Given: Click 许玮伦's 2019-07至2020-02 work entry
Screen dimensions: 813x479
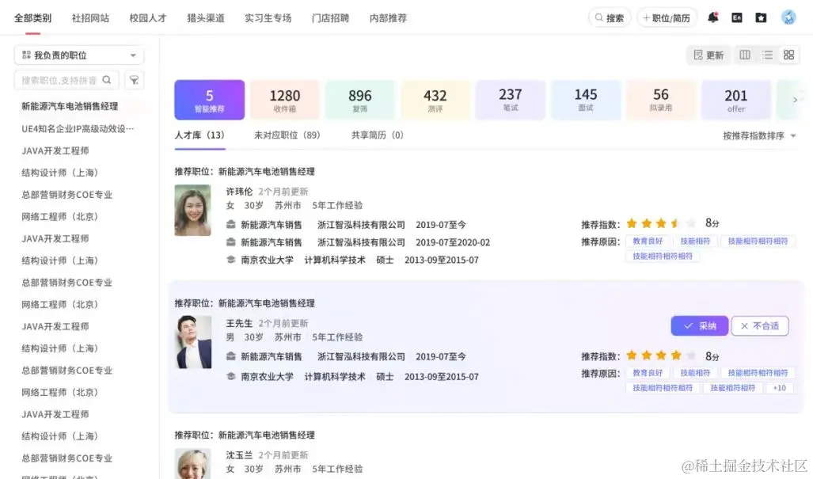Looking at the screenshot, I should [358, 242].
